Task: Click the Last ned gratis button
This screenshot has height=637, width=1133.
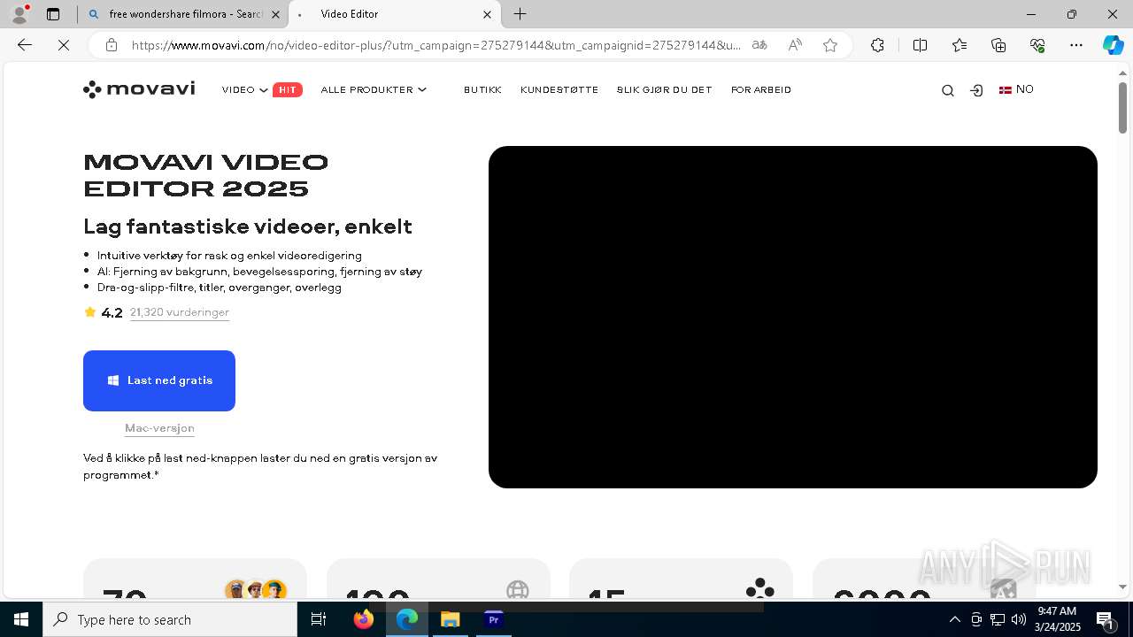Action: click(159, 380)
